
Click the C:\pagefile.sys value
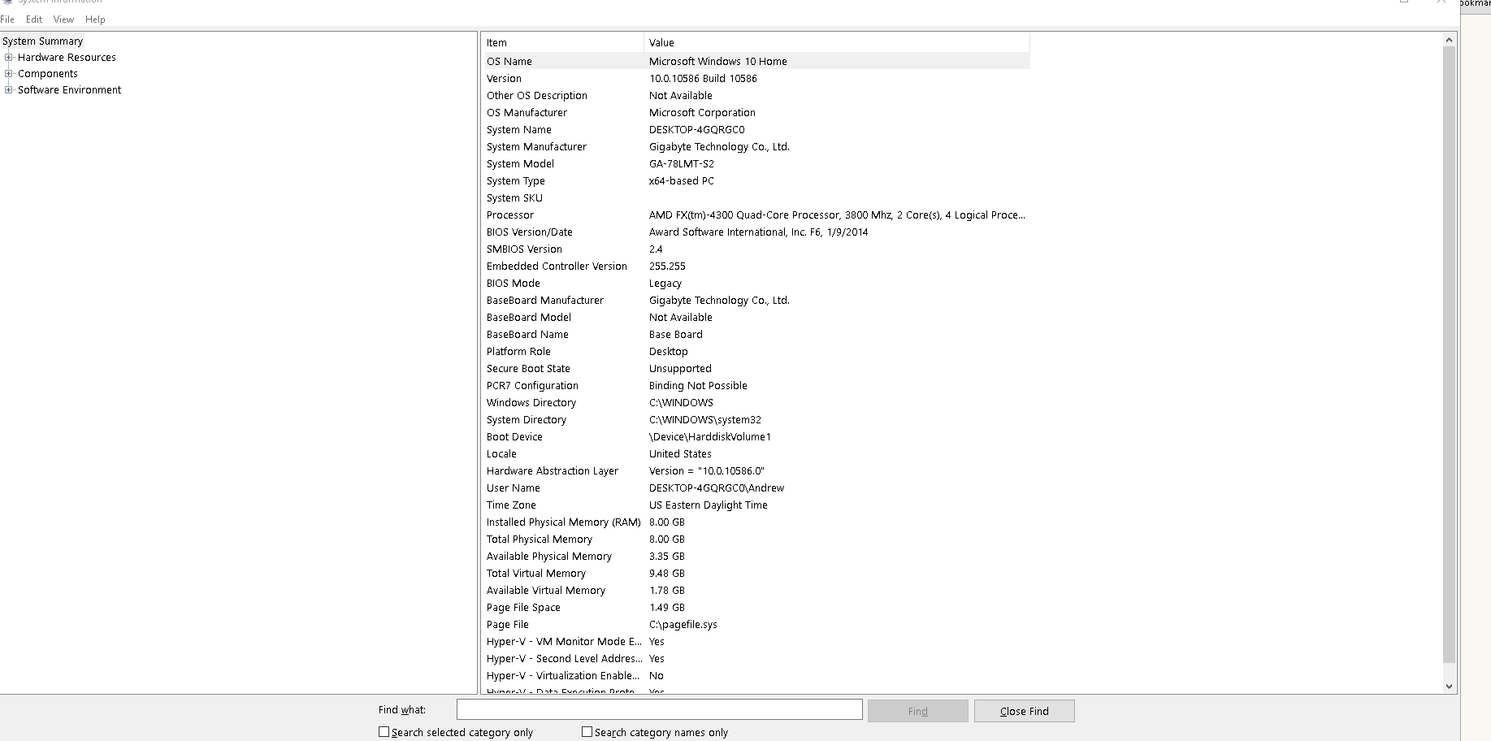pos(683,625)
